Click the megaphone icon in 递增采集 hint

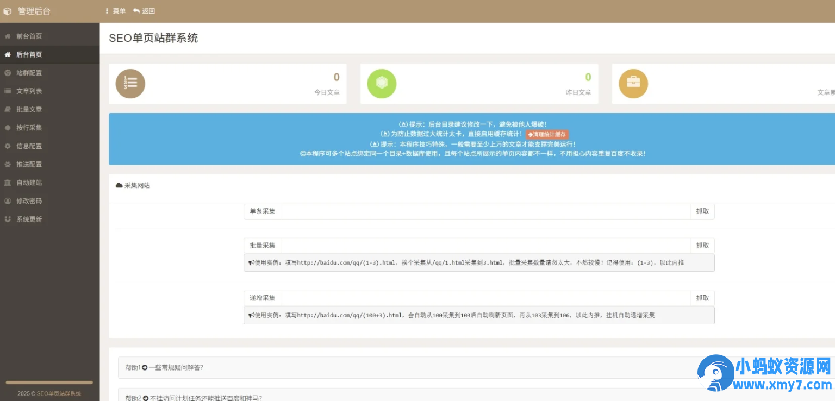[251, 315]
